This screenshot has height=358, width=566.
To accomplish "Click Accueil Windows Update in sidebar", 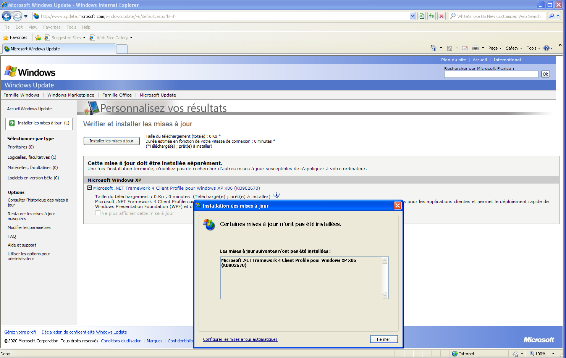I will pos(29,109).
